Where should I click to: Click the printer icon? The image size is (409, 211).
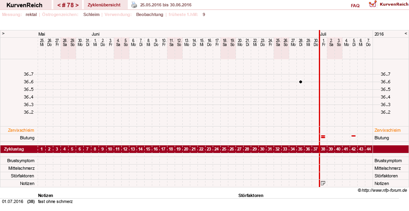[134, 5]
